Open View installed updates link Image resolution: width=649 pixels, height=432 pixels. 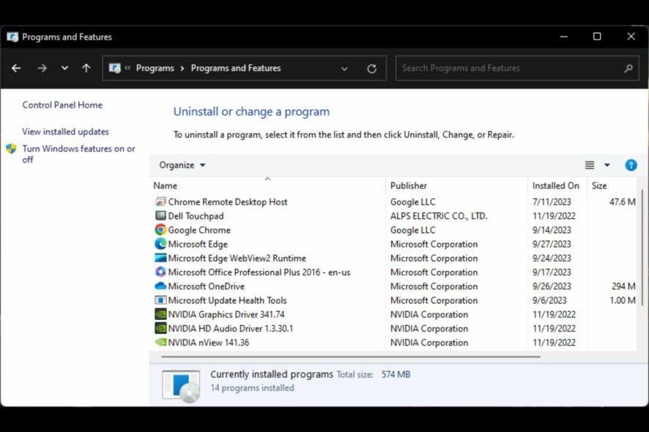[x=65, y=132]
